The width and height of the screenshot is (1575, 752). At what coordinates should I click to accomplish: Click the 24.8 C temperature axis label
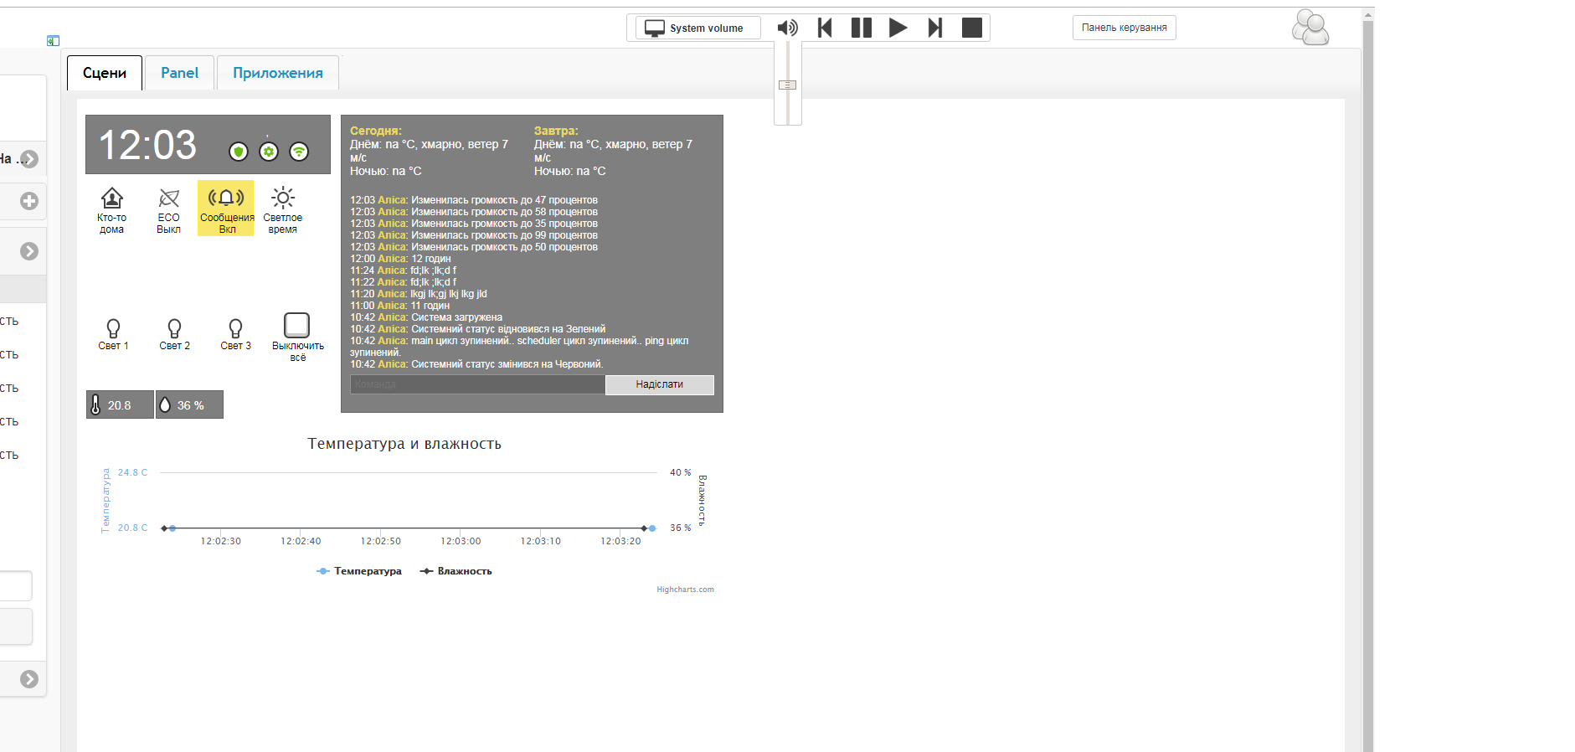(x=132, y=472)
